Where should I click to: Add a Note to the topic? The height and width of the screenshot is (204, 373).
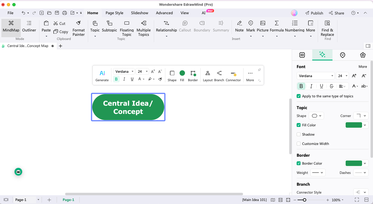pos(239,27)
